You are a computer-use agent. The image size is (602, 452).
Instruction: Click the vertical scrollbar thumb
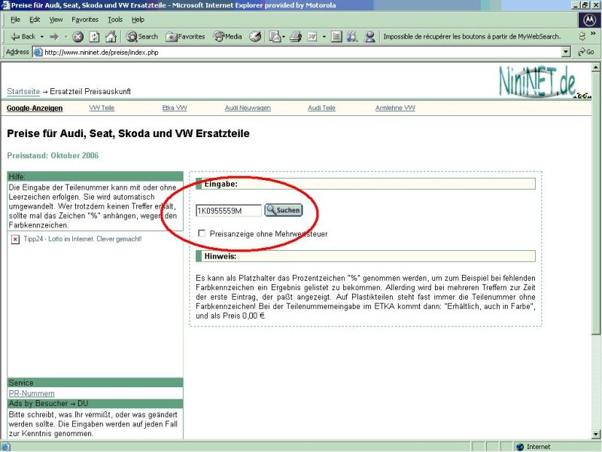point(596,203)
